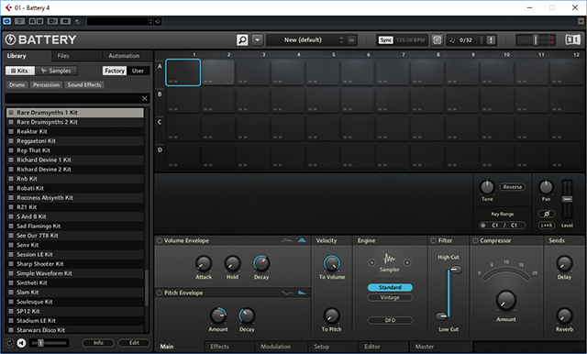Select volume envelope AHD curve shape icon
Image resolution: width=587 pixels, height=354 pixels.
click(x=287, y=240)
